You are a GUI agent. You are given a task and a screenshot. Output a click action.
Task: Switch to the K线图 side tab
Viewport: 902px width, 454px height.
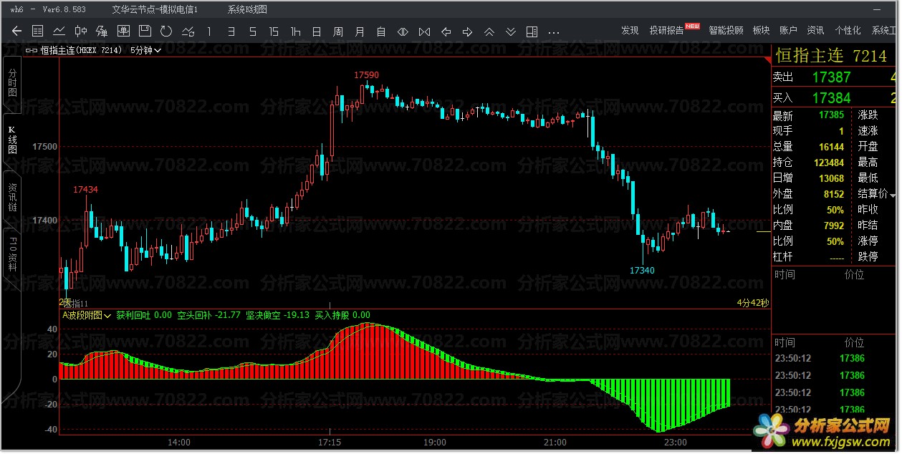12,140
